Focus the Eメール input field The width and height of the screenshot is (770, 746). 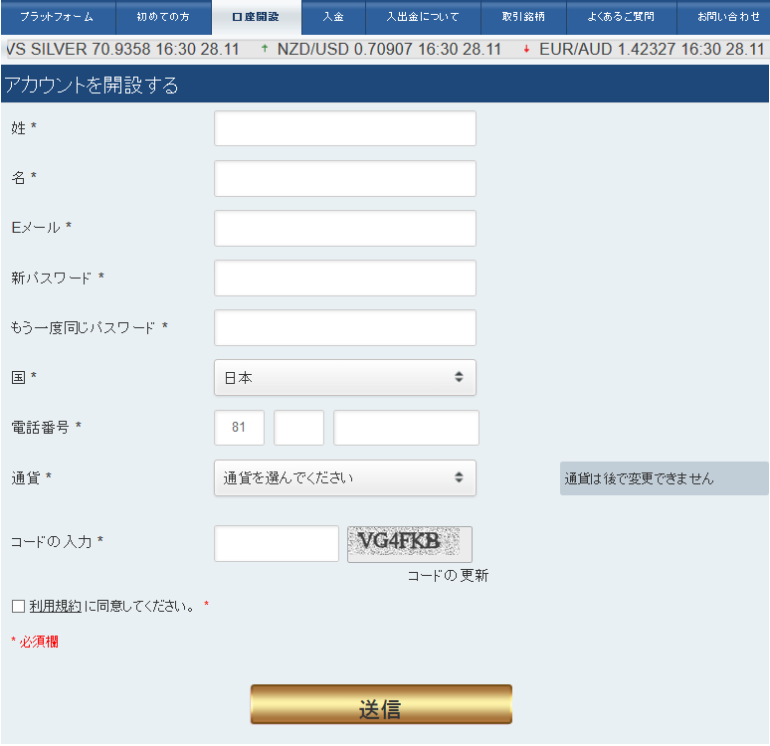345,229
